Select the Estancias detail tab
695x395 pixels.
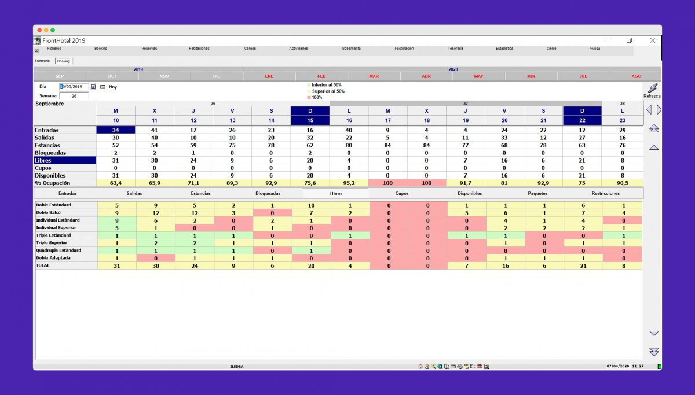point(200,193)
